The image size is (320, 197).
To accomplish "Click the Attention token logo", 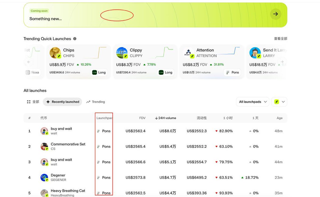I will pos(189,53).
